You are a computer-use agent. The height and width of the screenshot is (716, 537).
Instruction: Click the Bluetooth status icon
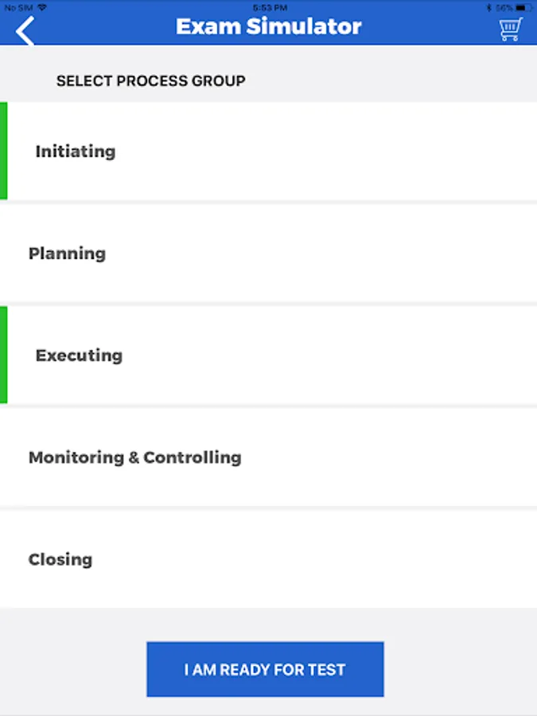point(489,7)
